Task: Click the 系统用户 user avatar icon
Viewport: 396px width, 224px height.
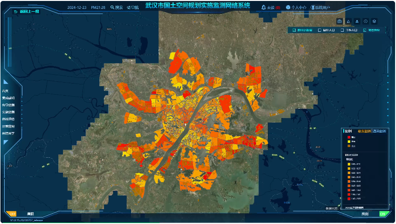Action: 313,7
